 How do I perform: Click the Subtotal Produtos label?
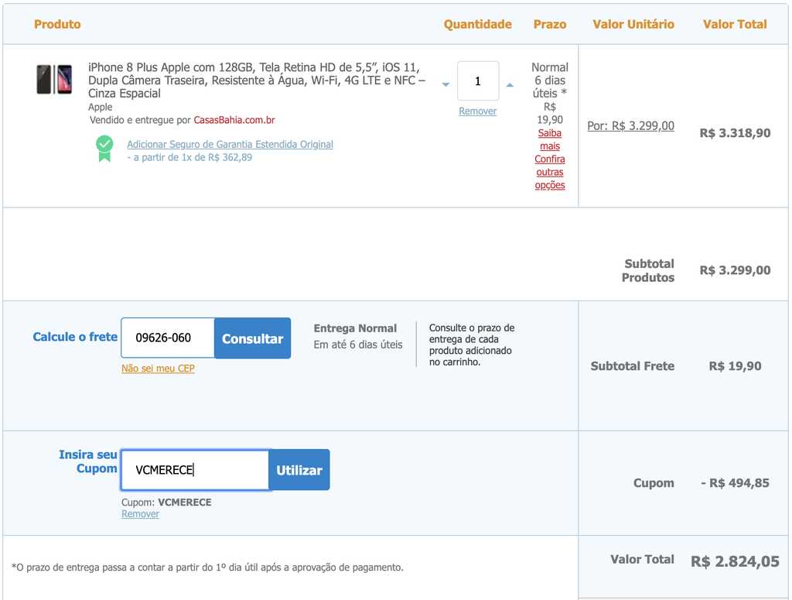[x=648, y=270]
